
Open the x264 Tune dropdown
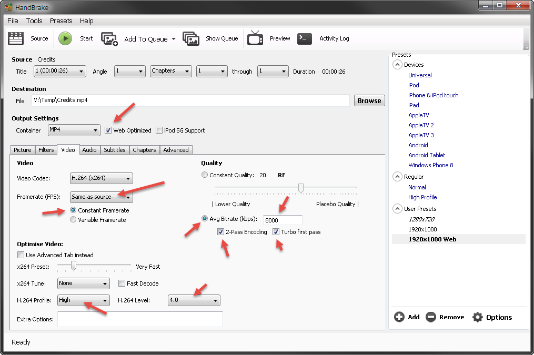pos(84,283)
